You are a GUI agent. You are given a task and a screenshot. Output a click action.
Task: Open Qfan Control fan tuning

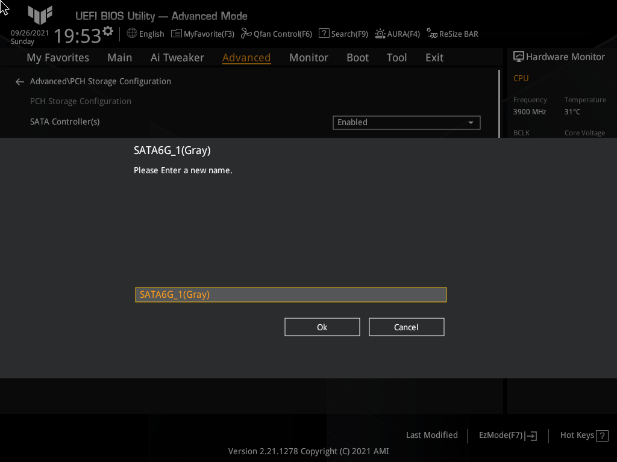(277, 34)
